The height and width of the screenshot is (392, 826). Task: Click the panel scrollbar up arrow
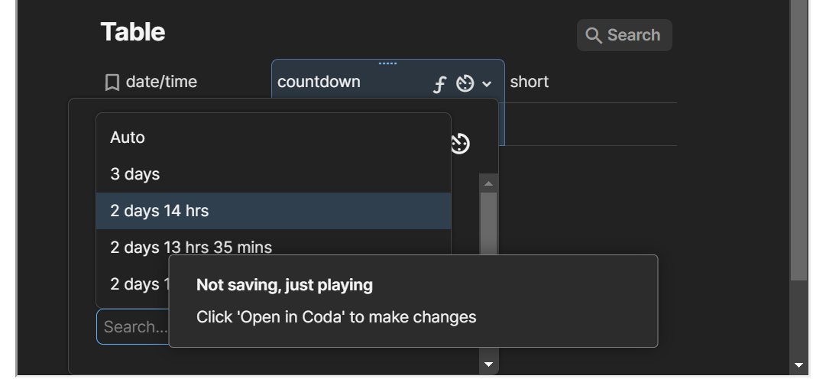click(x=488, y=183)
